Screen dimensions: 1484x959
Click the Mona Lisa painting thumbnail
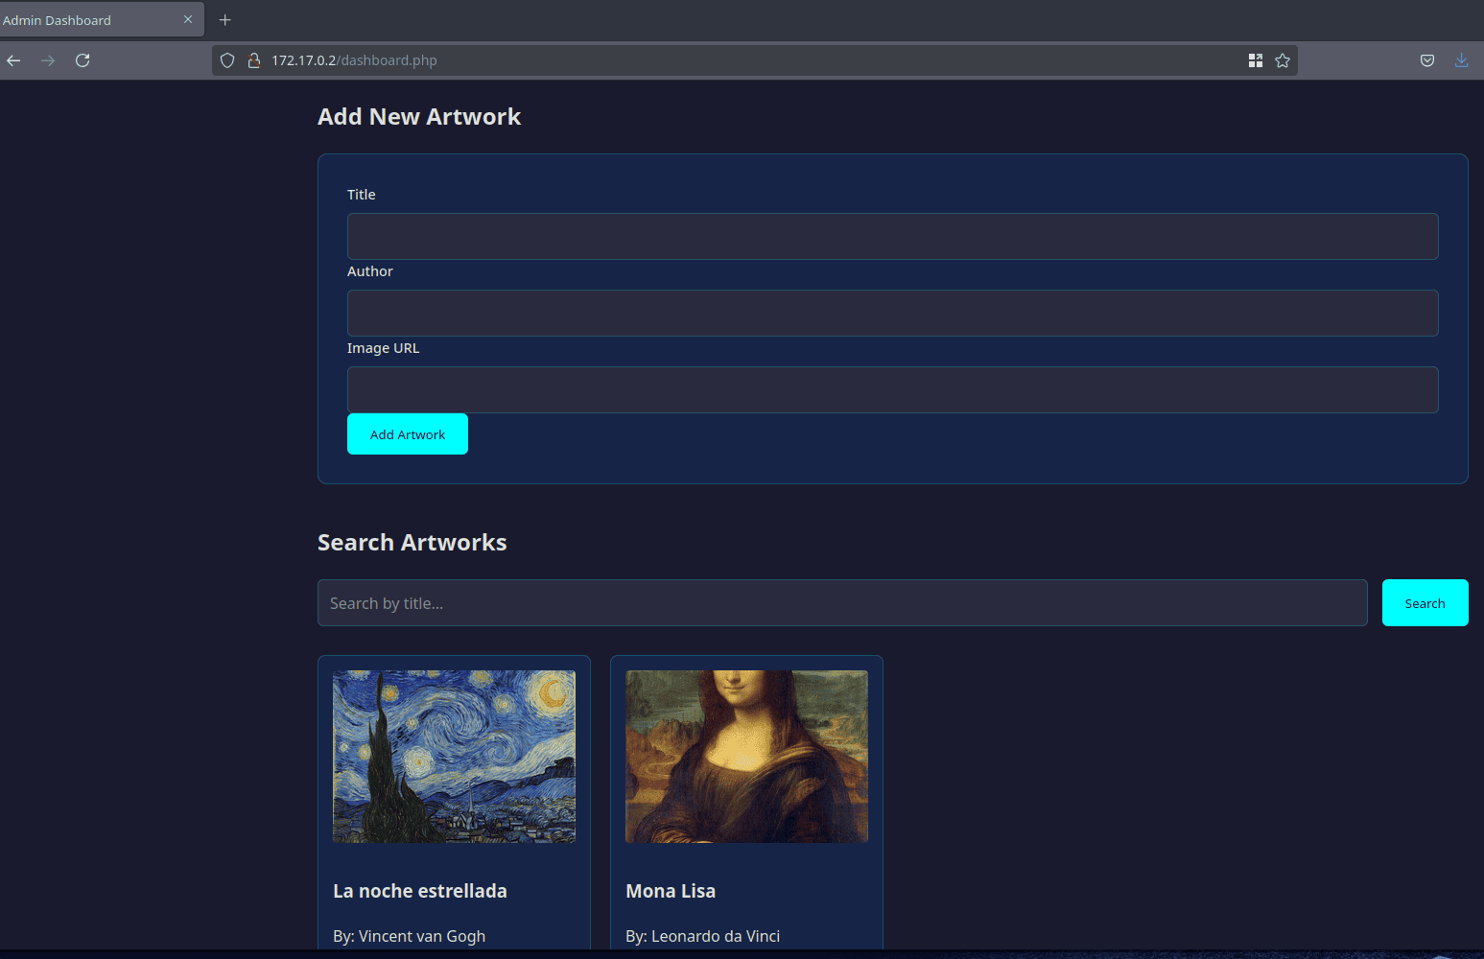pyautogui.click(x=746, y=757)
